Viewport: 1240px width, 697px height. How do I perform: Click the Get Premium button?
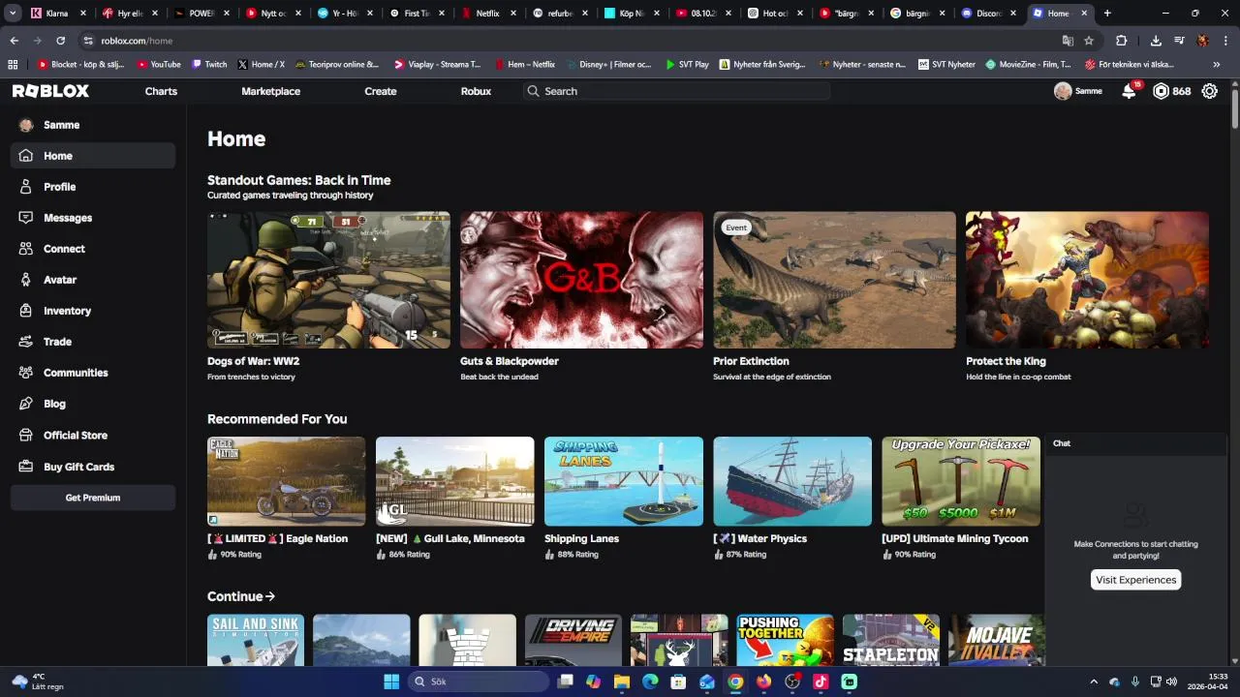pyautogui.click(x=93, y=498)
